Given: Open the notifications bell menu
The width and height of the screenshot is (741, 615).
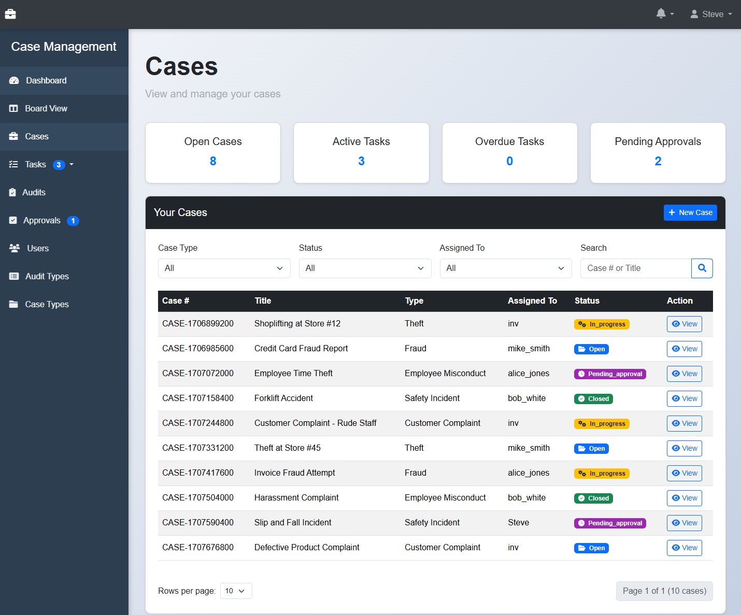Looking at the screenshot, I should click(664, 14).
